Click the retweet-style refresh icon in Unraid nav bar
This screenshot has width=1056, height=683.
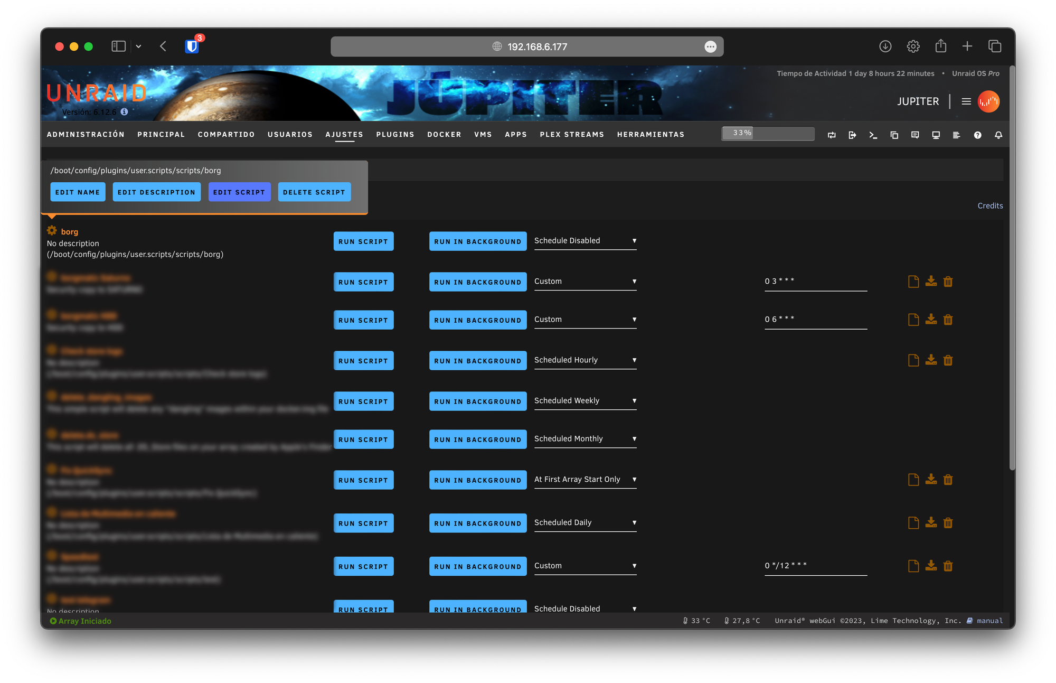coord(832,135)
